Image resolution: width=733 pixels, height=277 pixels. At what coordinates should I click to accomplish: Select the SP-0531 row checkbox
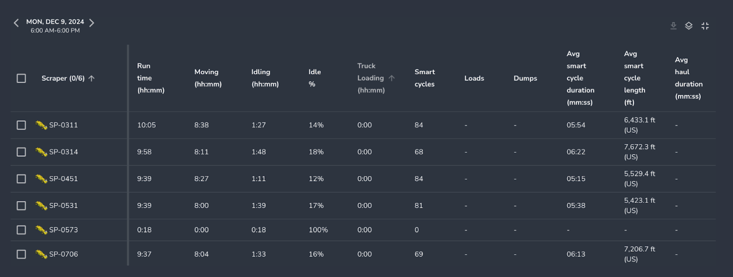[21, 206]
